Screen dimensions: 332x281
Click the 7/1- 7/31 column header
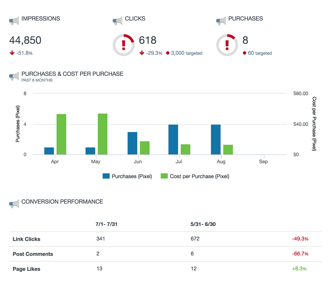click(106, 224)
